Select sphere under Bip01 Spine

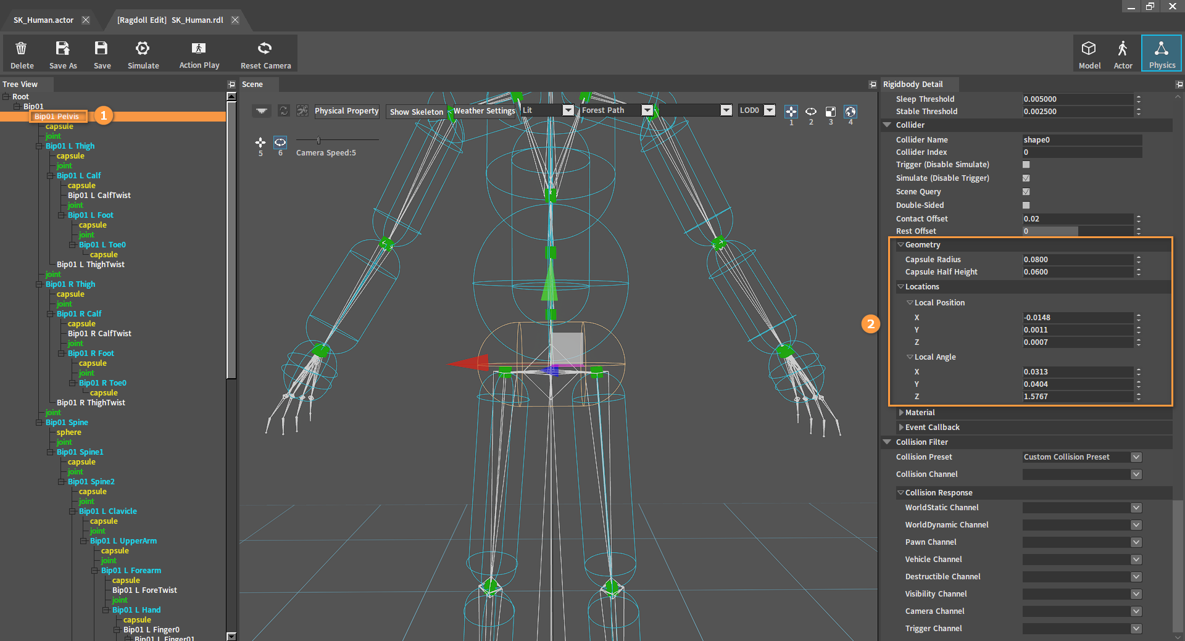[x=69, y=432]
